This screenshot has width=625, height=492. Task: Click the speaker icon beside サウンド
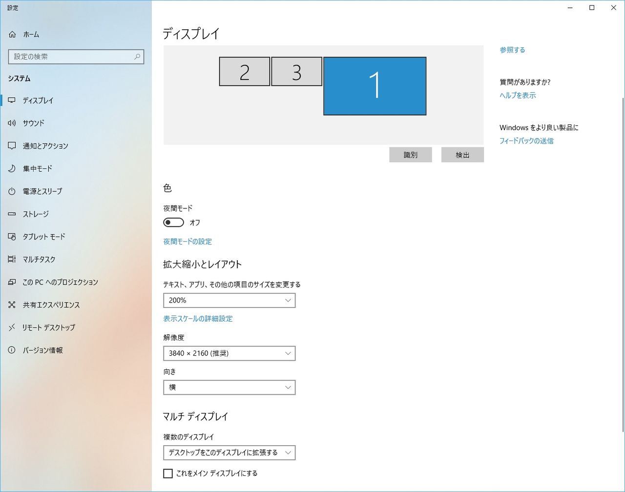12,123
